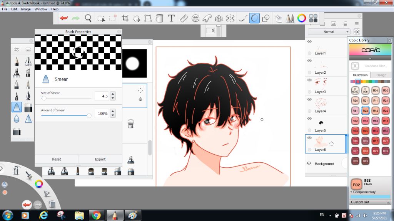The image size is (394, 221).
Task: Pick the R22 Copic color swatch
Action: pos(385,110)
